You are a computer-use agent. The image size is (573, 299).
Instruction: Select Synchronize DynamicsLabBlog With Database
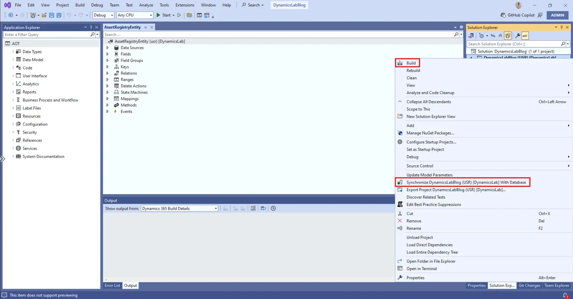(x=466, y=182)
